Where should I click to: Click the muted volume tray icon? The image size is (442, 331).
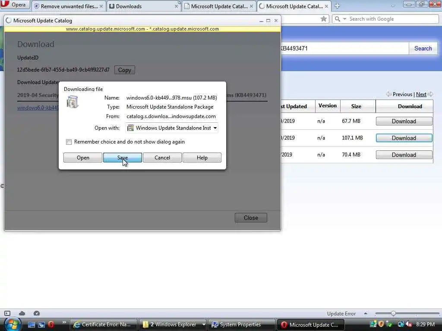(409, 325)
